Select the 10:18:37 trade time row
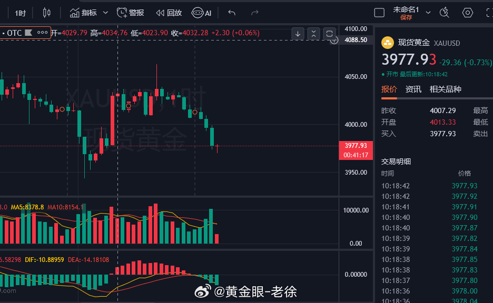This screenshot has height=303, width=493. click(x=396, y=280)
